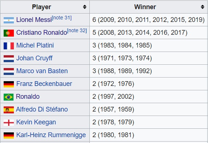Viewport: 208px width, 143px height.
Task: Click the England flag beside Kevin Keegan
Action: (9, 123)
